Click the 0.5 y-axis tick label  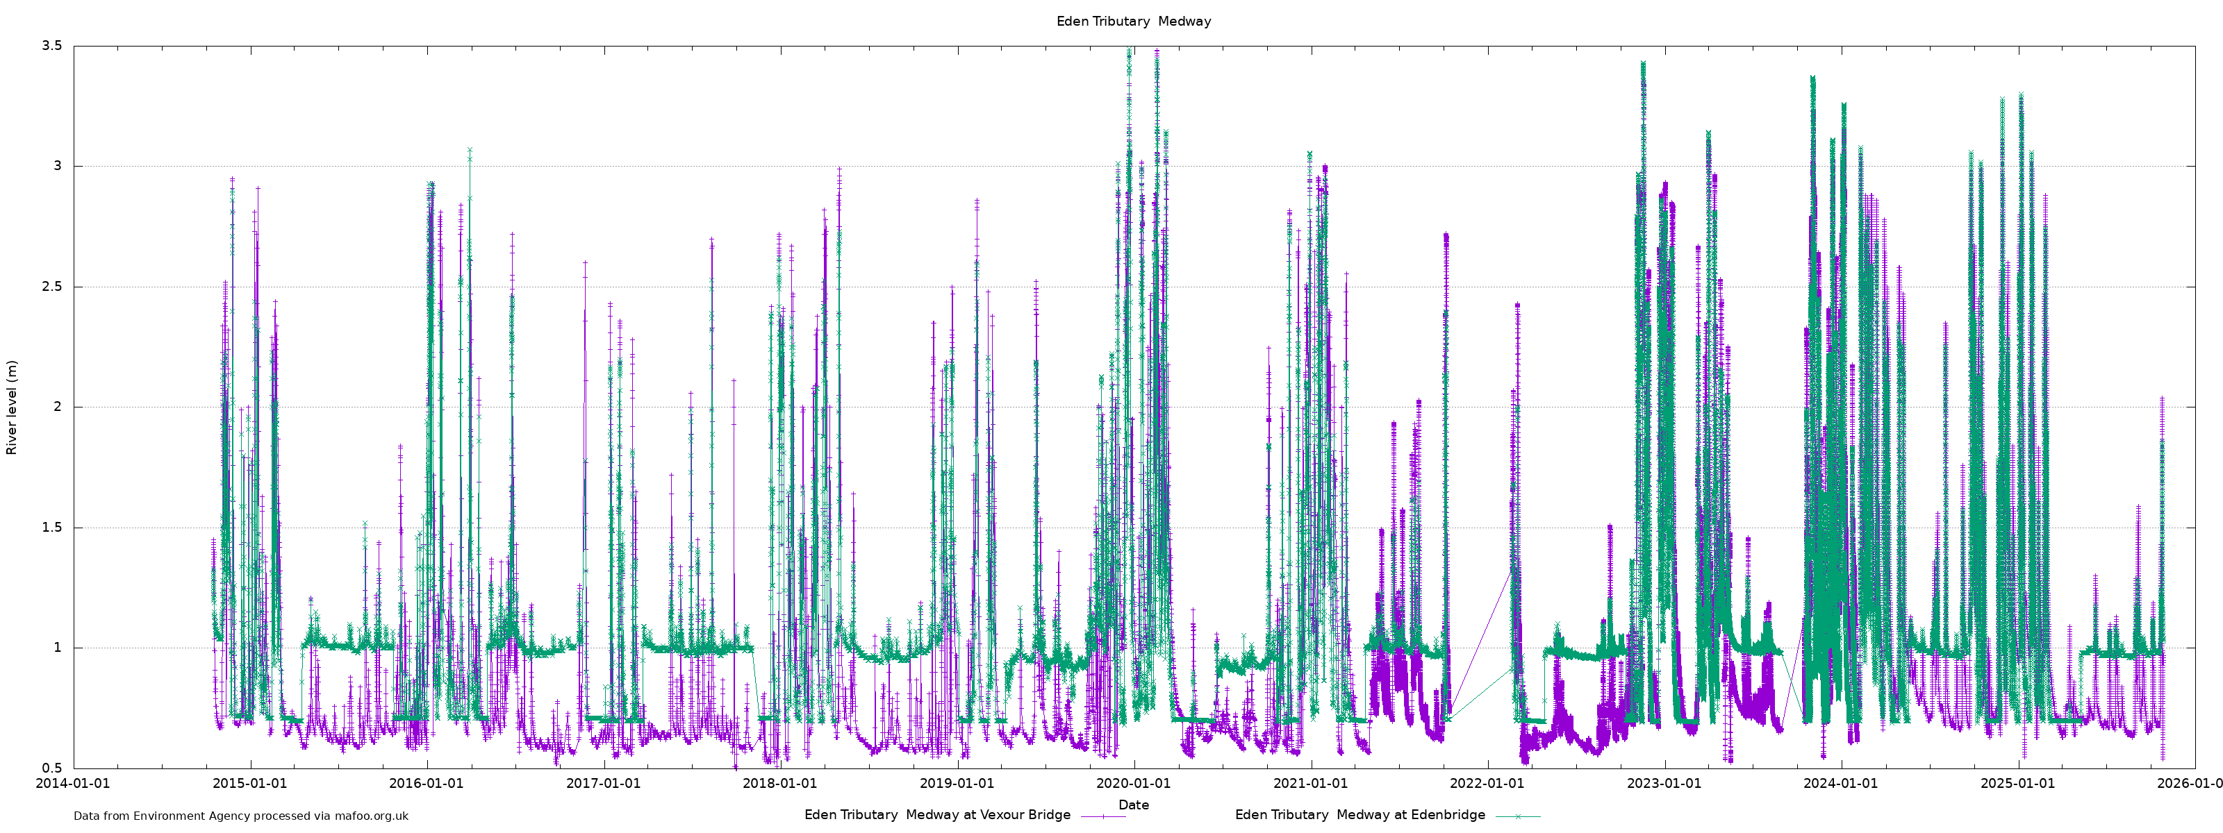[53, 768]
